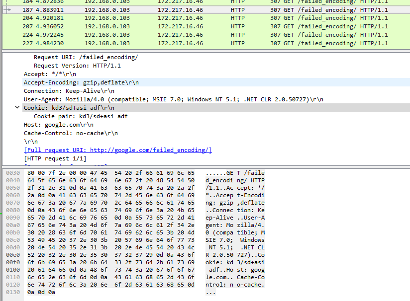Image resolution: width=410 pixels, height=301 pixels.
Task: Select the Connection: Keep-Alive field
Action: coord(69,91)
